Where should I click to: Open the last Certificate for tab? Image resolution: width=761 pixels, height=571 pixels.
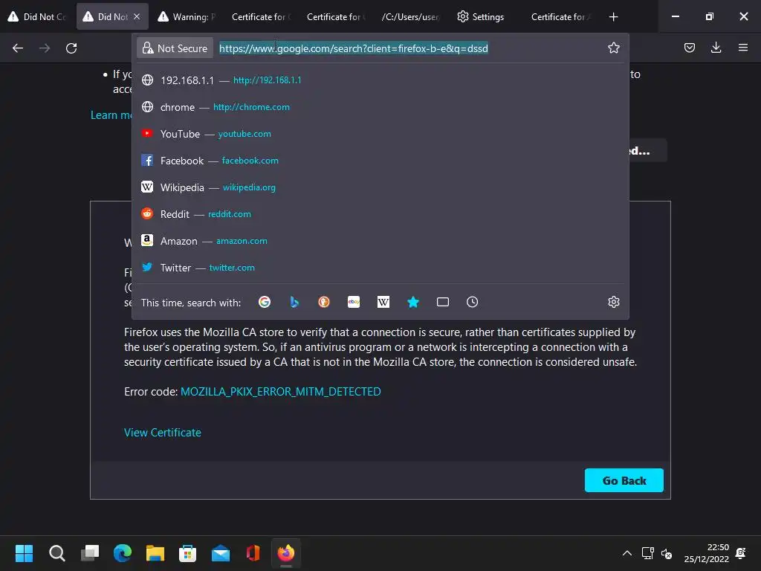[x=560, y=17]
